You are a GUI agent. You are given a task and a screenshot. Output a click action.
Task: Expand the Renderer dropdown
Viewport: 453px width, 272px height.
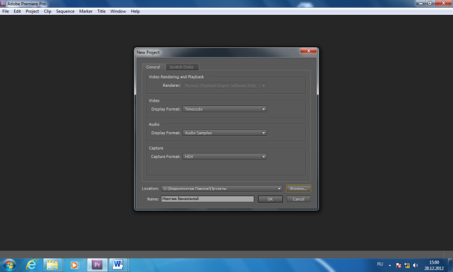click(225, 85)
